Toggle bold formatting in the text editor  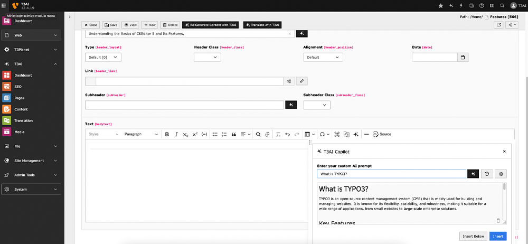(x=167, y=134)
